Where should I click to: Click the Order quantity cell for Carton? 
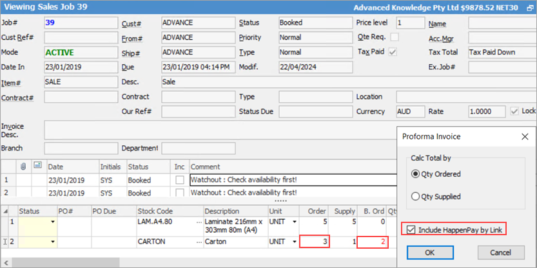[x=314, y=242]
